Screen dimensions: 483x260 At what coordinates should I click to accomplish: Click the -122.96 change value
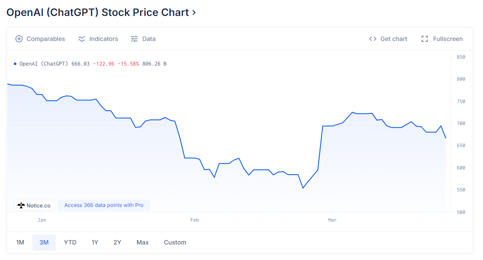(104, 64)
